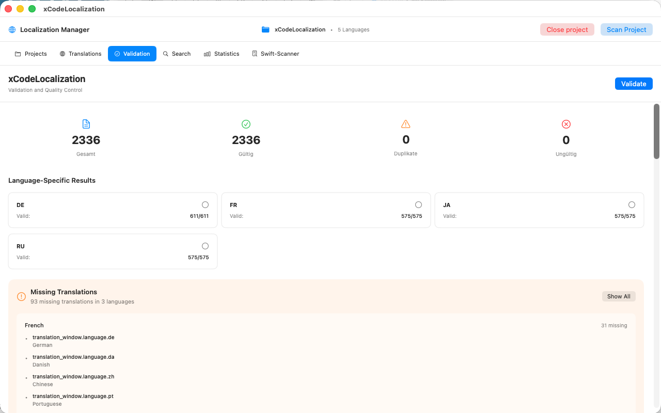The width and height of the screenshot is (661, 413).
Task: Open the Projects tab icon
Action: click(x=17, y=53)
